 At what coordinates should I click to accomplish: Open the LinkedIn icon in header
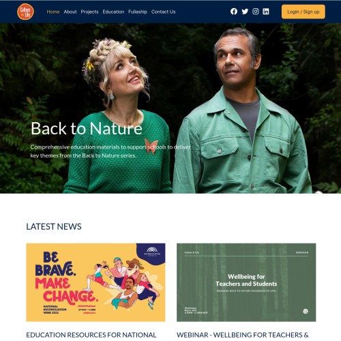pyautogui.click(x=266, y=12)
